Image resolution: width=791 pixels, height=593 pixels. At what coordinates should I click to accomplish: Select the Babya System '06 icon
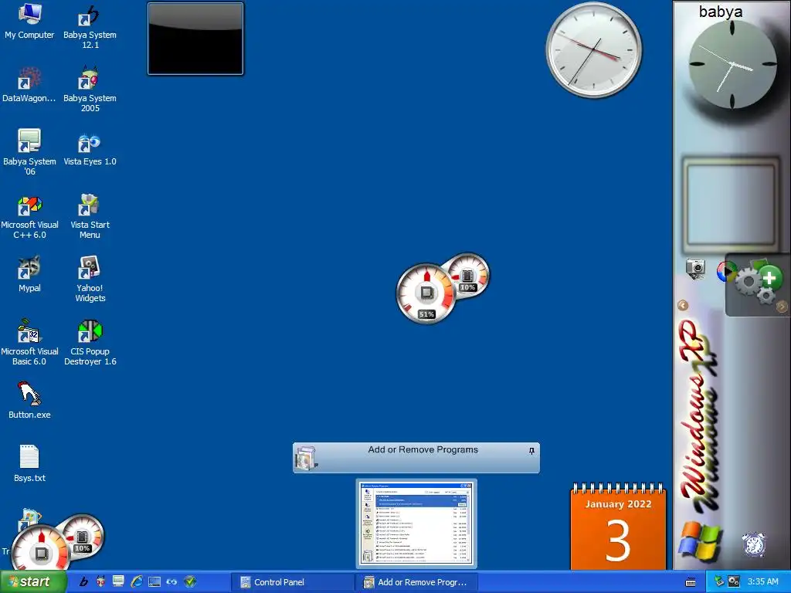tap(29, 152)
